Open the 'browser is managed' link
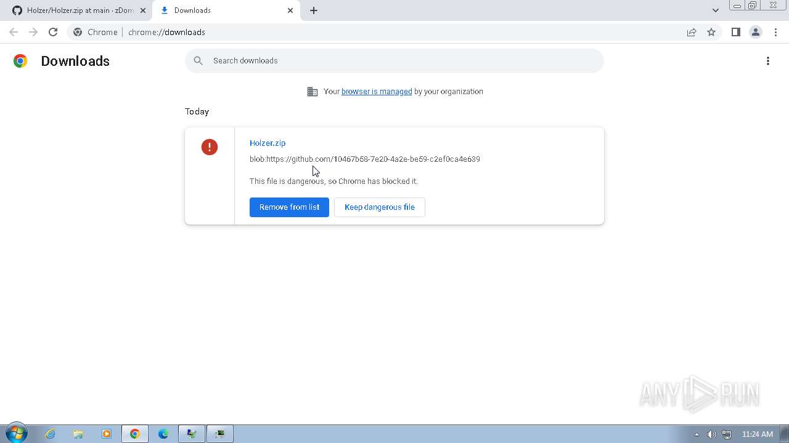The height and width of the screenshot is (443, 789). click(x=377, y=92)
